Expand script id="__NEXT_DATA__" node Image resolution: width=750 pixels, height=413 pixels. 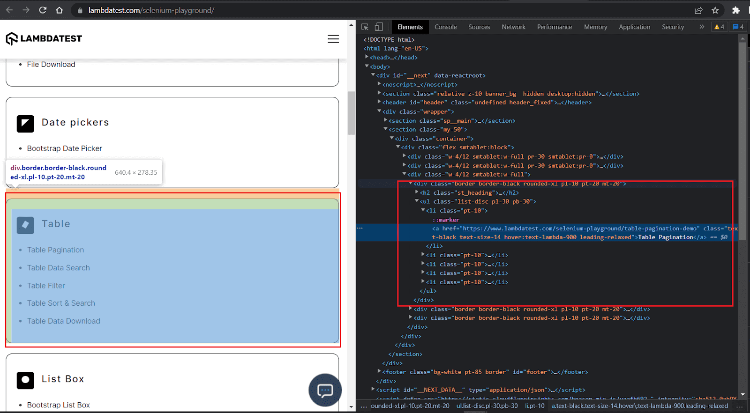pyautogui.click(x=373, y=389)
